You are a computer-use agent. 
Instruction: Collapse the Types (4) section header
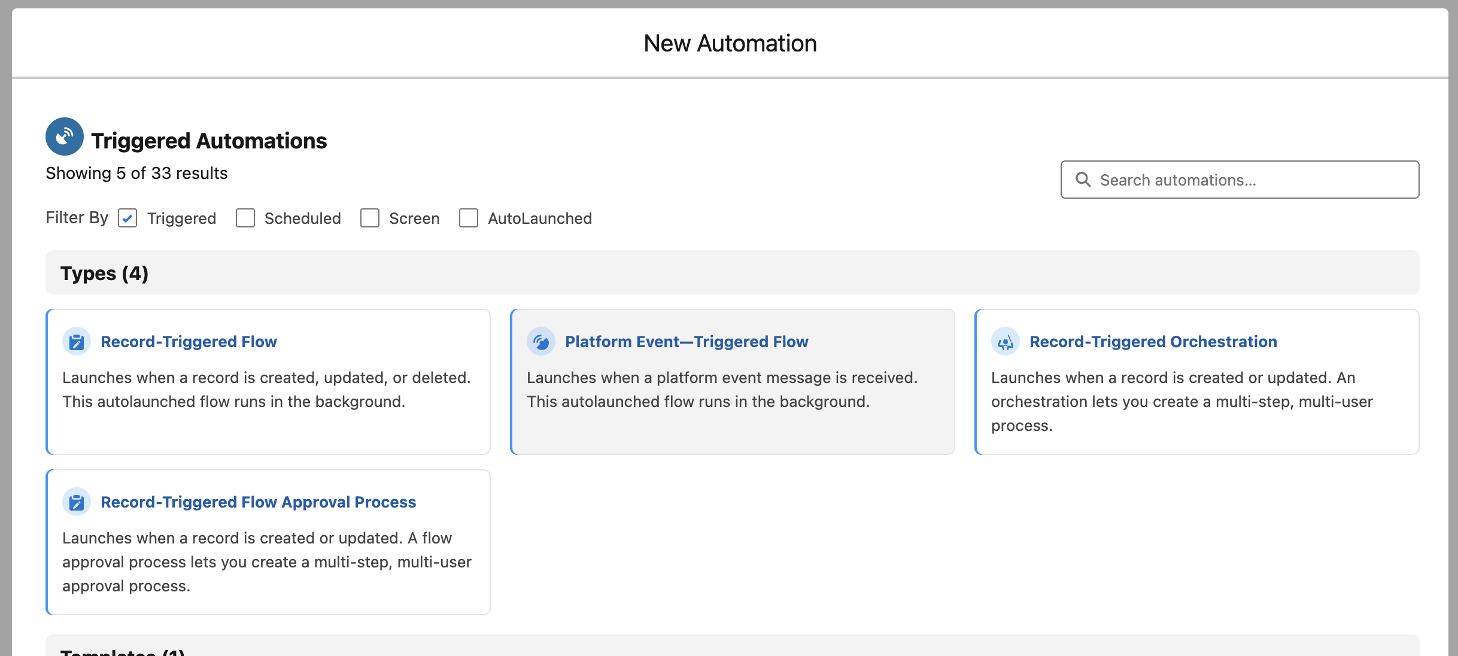[104, 274]
